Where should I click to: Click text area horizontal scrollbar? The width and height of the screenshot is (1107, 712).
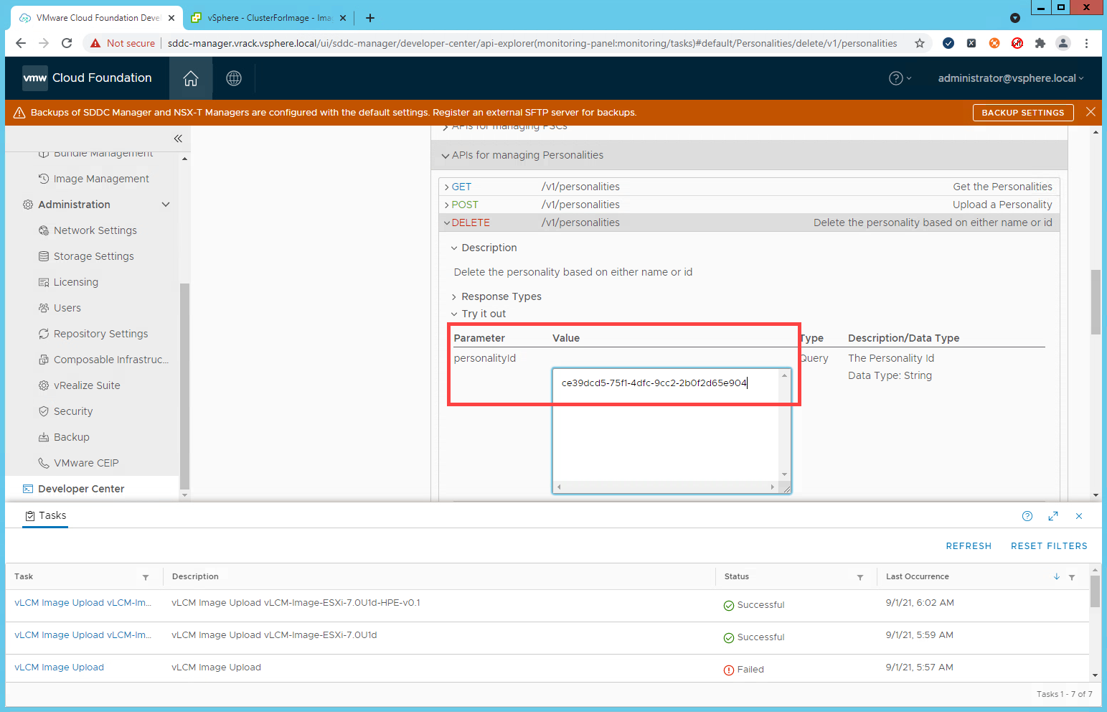[x=666, y=487]
